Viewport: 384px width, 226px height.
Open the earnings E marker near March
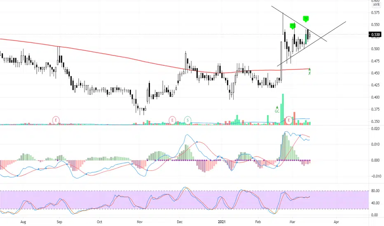click(289, 120)
